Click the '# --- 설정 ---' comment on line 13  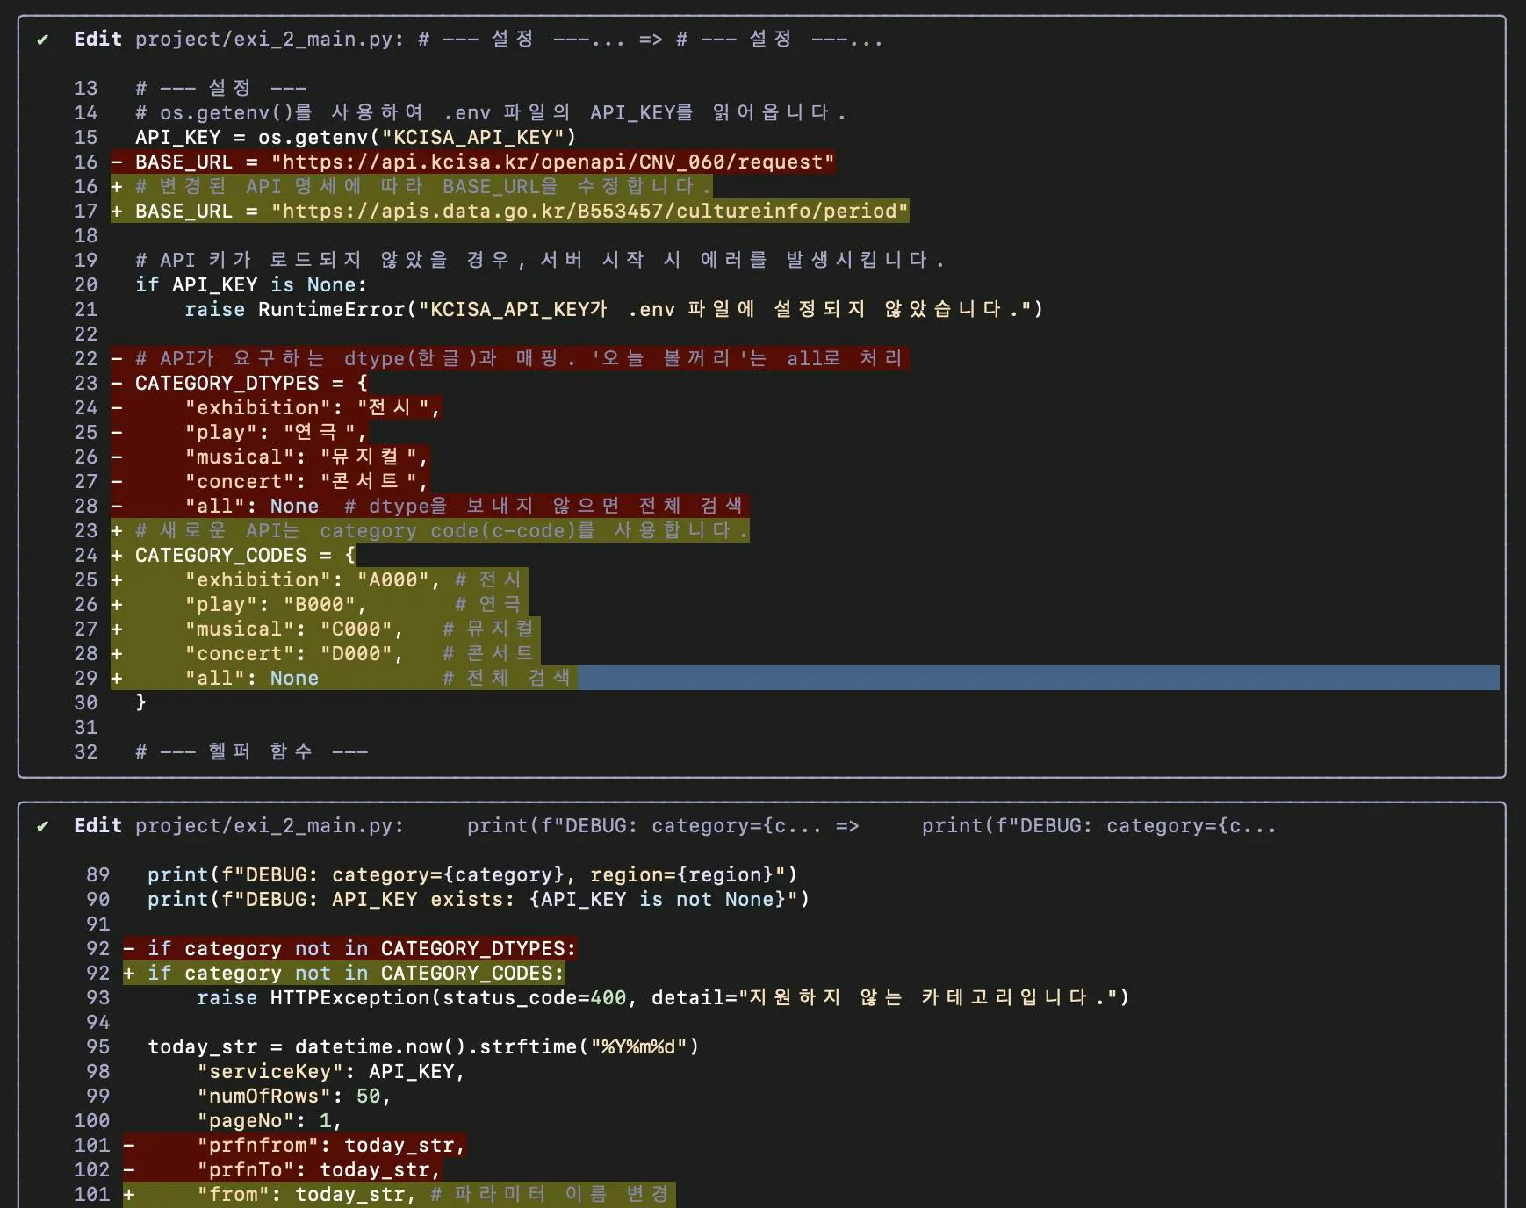(221, 89)
